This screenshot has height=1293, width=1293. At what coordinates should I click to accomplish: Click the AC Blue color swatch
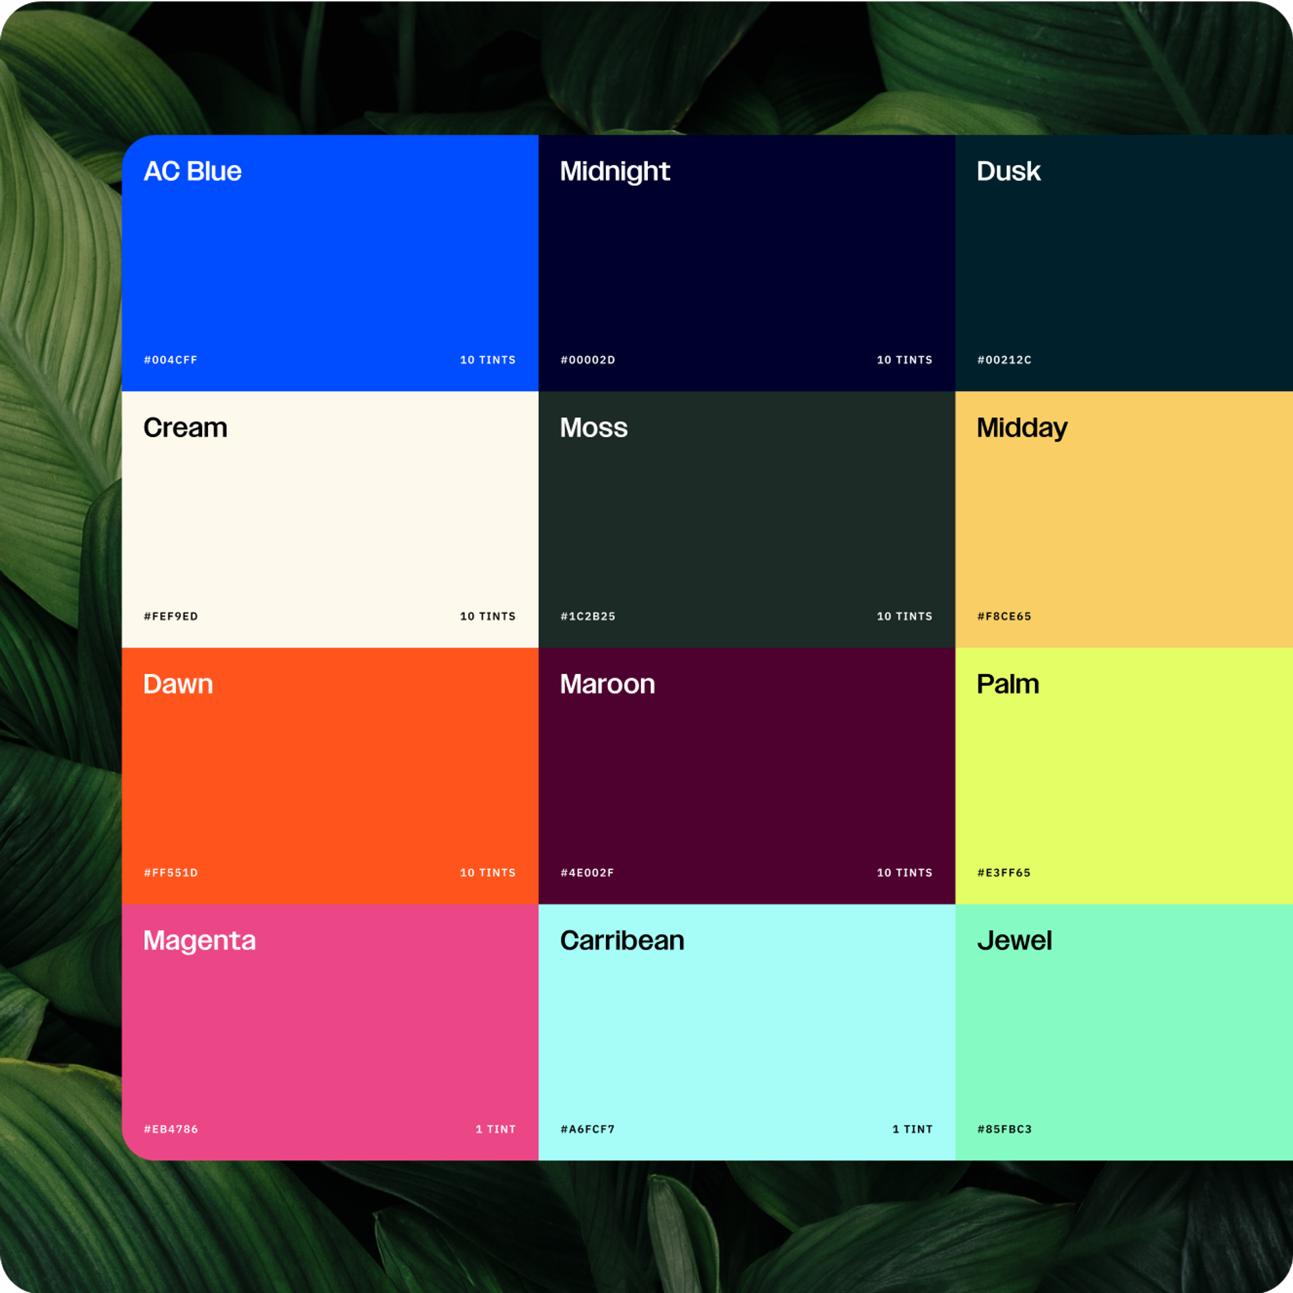[330, 263]
